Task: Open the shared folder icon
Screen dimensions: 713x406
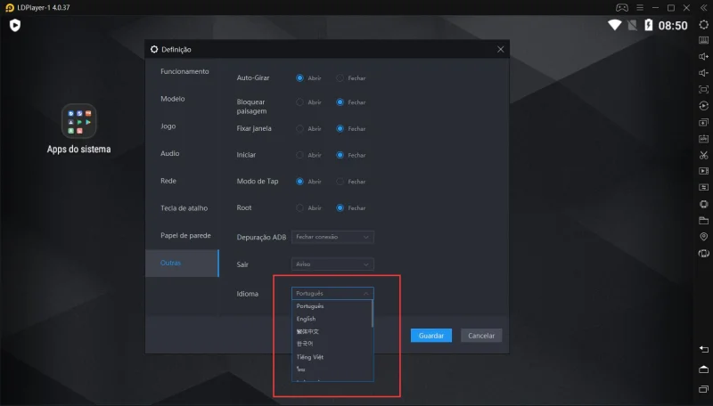Action: point(703,220)
